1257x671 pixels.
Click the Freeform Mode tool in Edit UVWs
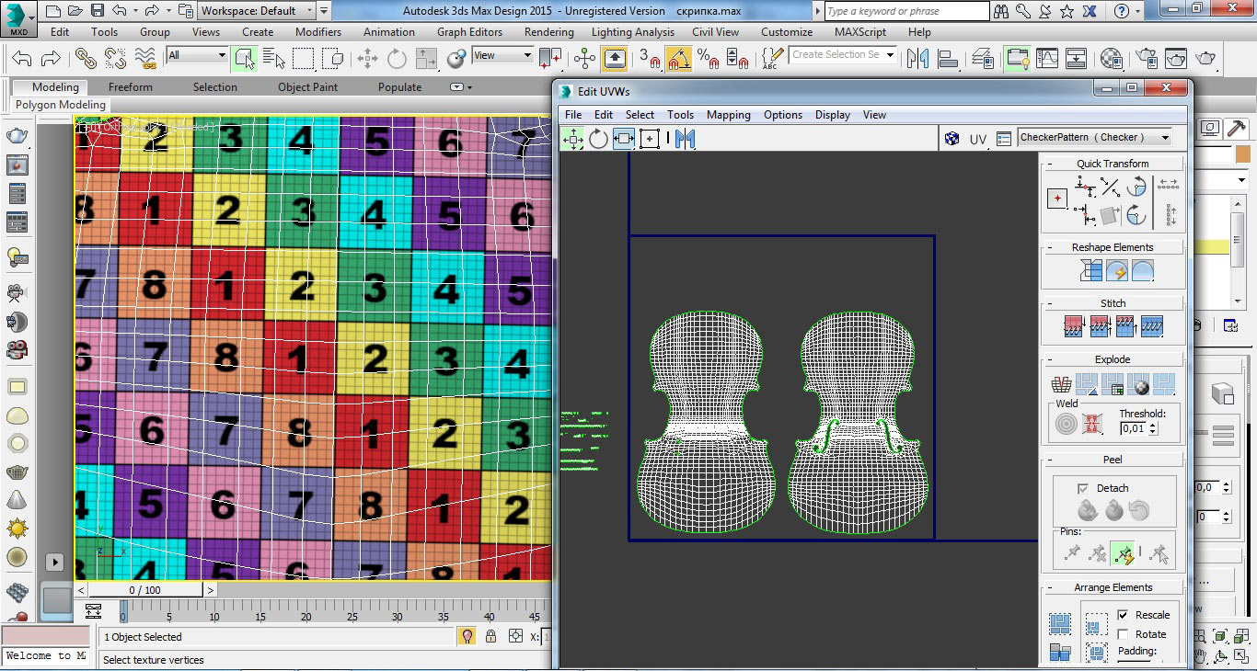click(x=650, y=139)
